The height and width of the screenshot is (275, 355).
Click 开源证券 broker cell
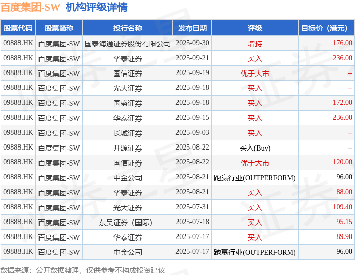coord(128,148)
